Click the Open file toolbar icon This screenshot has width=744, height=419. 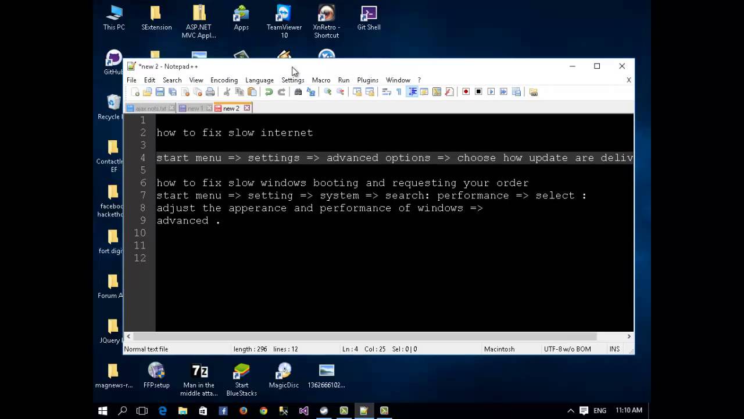[x=148, y=92]
